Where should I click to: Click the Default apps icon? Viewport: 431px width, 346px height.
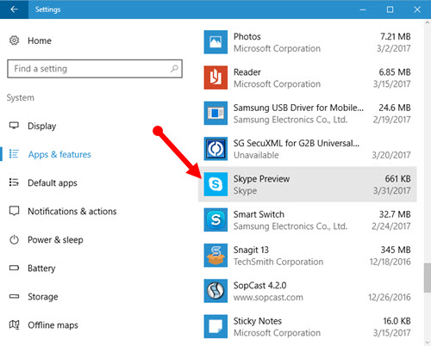click(x=14, y=182)
